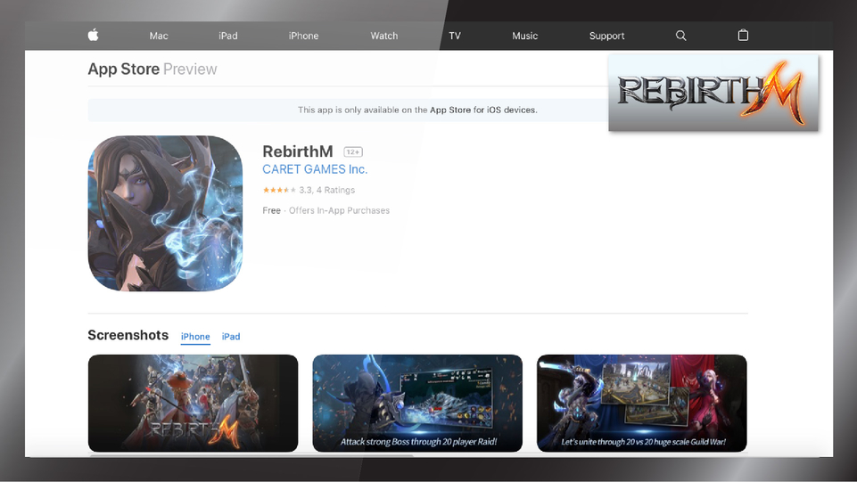The width and height of the screenshot is (857, 482).
Task: Click the iOS devices availability notice
Action: pyautogui.click(x=417, y=110)
